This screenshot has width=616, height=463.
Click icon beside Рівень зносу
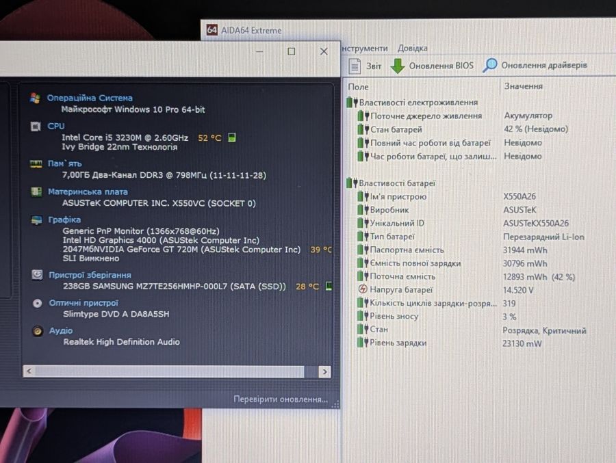coord(363,316)
